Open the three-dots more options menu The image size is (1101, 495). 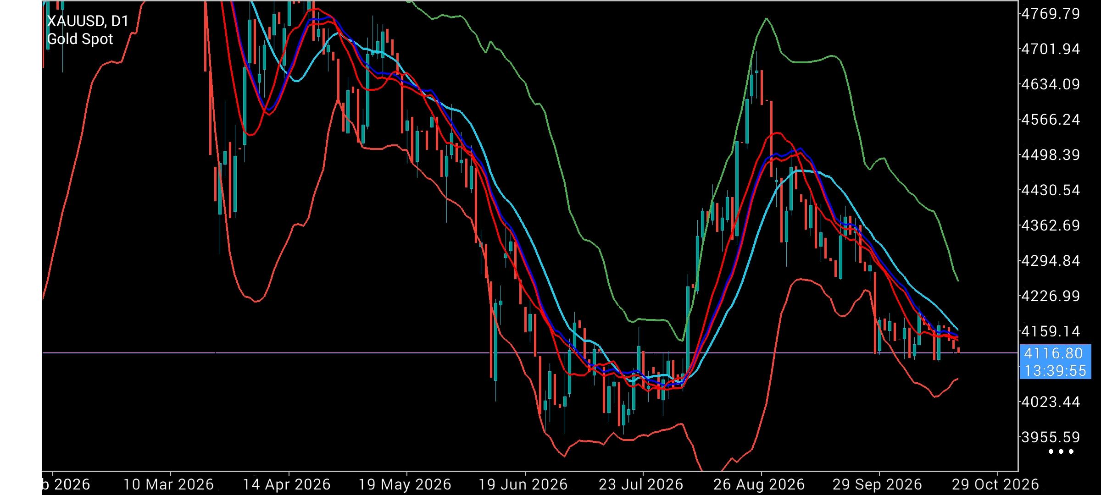tap(1062, 451)
